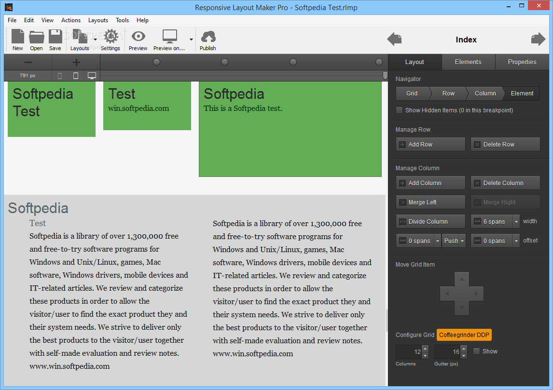Select Grid in the Navigator
Screen dimensions: 553x390
412,94
